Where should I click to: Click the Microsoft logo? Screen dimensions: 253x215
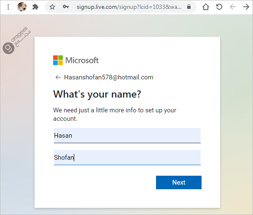(x=76, y=60)
